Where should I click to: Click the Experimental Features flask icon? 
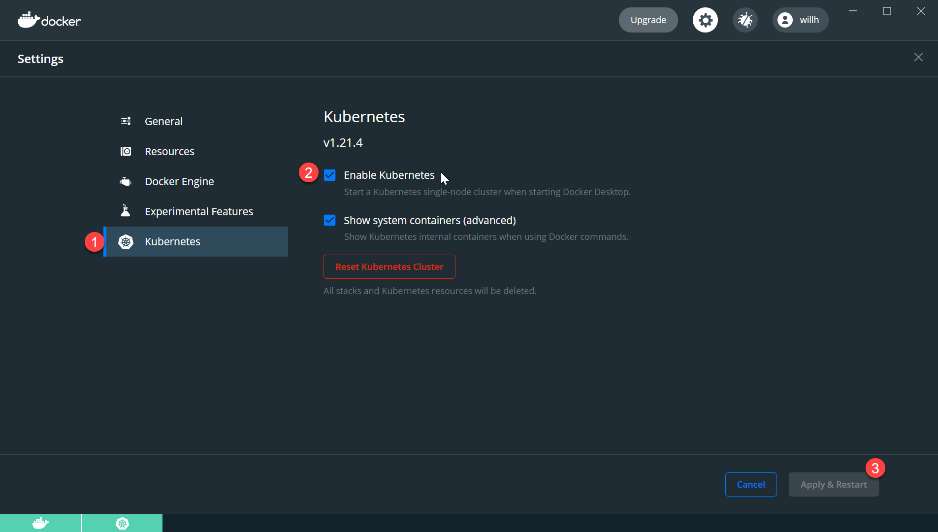[126, 211]
